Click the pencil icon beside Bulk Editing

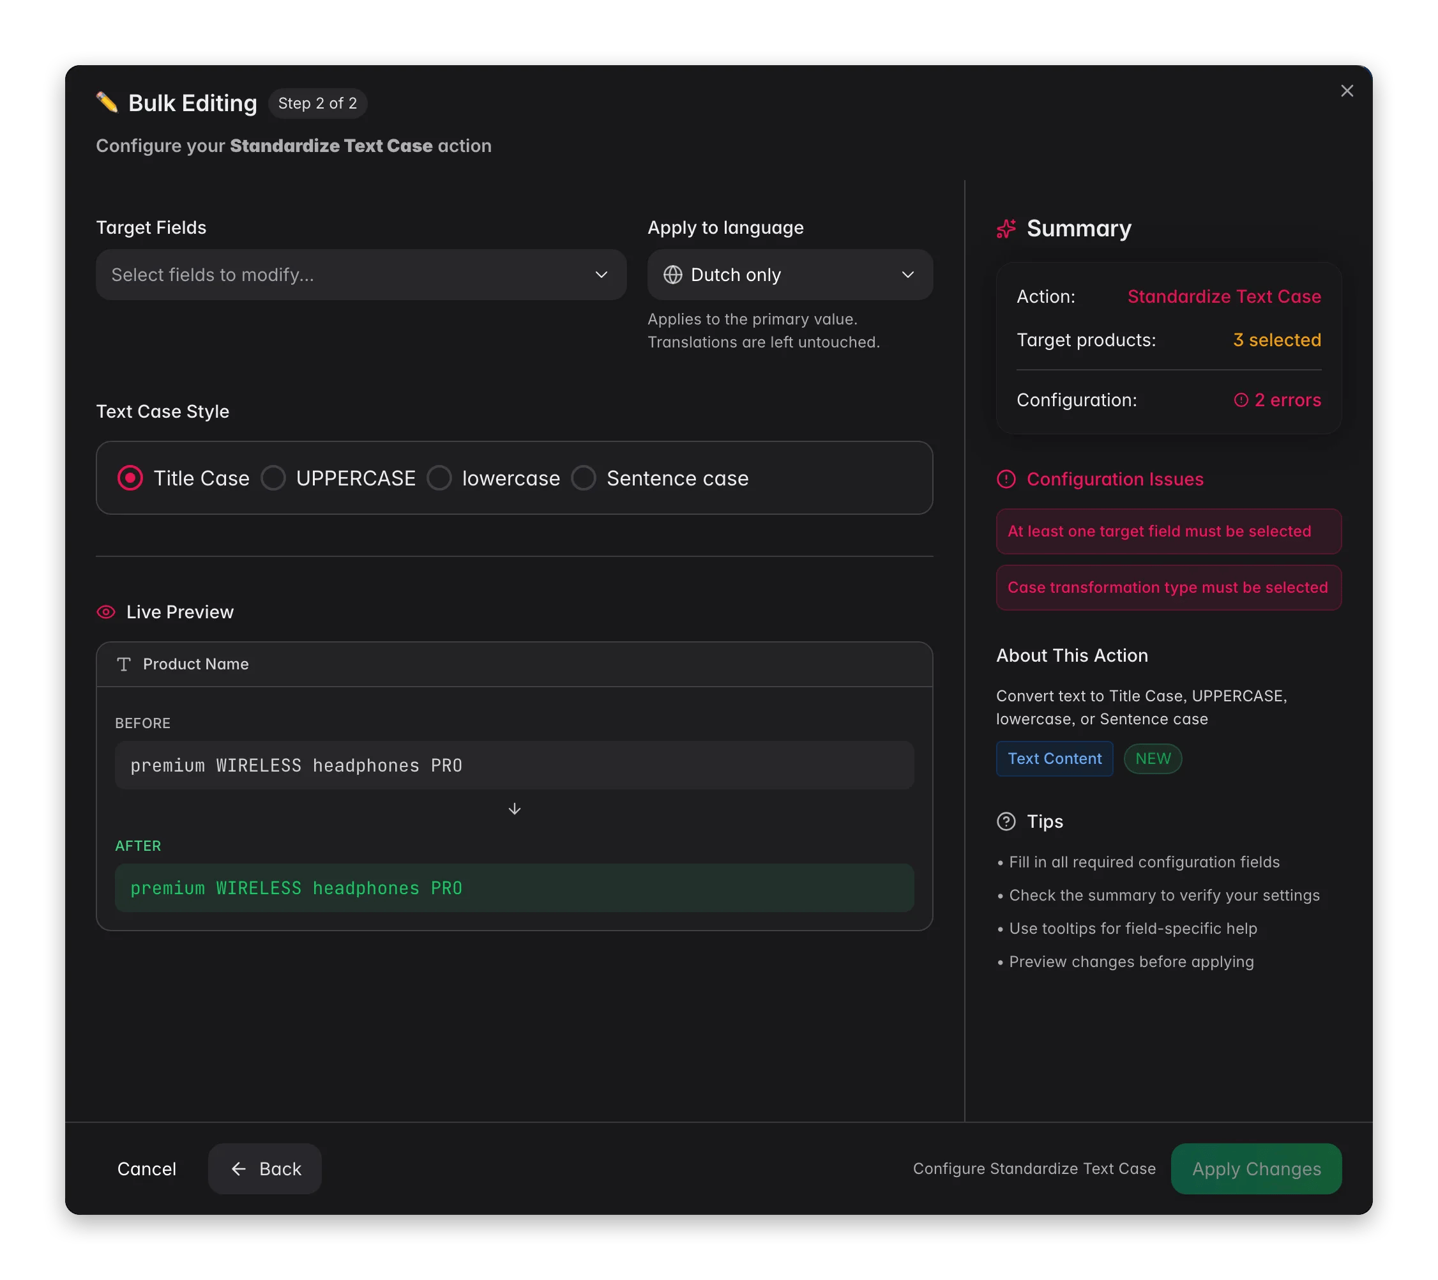tap(107, 103)
